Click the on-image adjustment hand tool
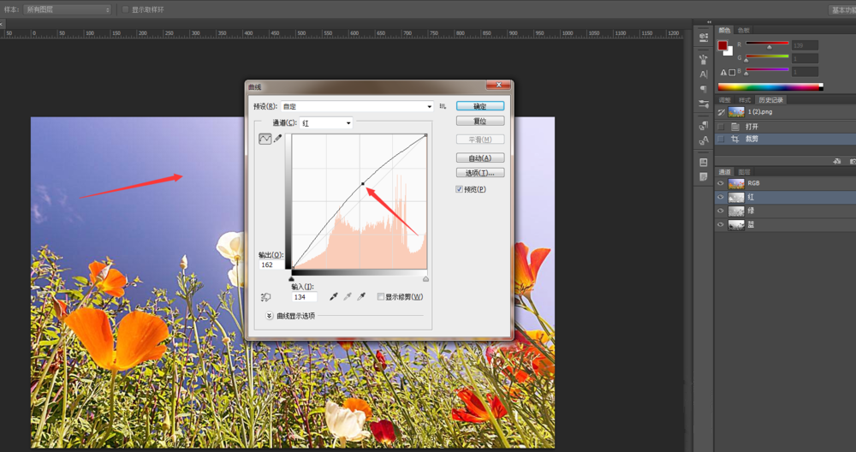The height and width of the screenshot is (452, 856). (x=265, y=297)
